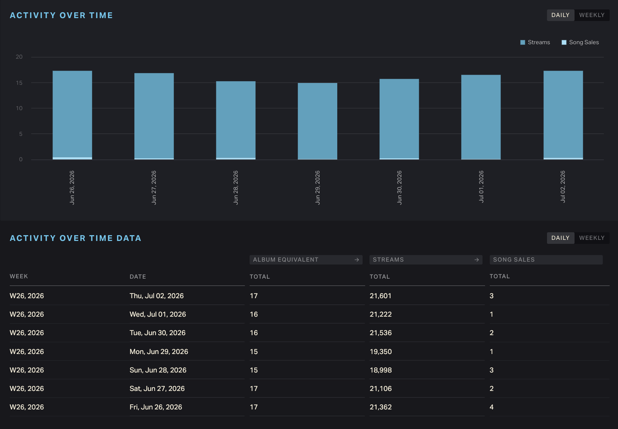Switch the chart to Weekly view
The width and height of the screenshot is (618, 429).
(592, 15)
